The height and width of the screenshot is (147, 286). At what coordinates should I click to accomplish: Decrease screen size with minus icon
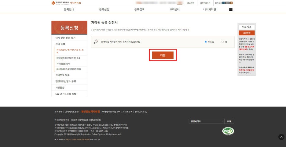click(223, 3)
